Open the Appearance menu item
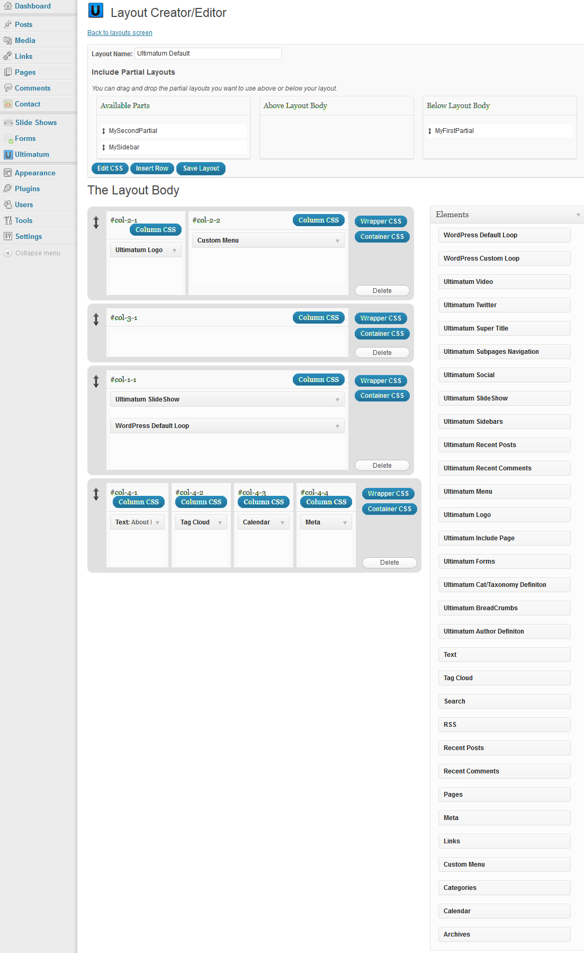This screenshot has width=584, height=953. coord(35,173)
